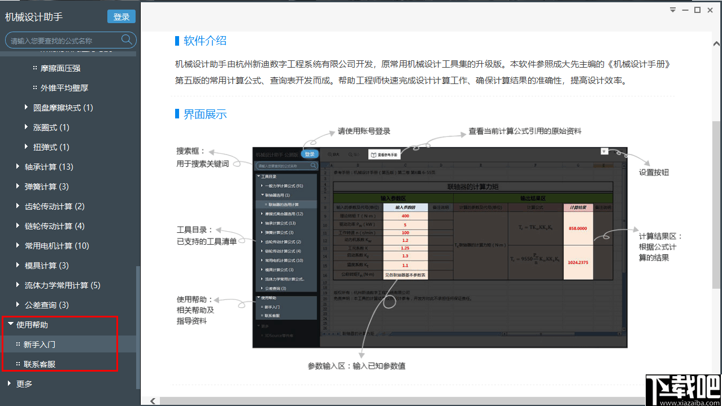
Task: Expand 常用电机计算 (10) category
Action: pos(18,245)
